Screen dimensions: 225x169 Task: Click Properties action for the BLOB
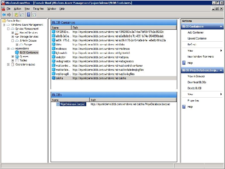[x=193, y=100]
